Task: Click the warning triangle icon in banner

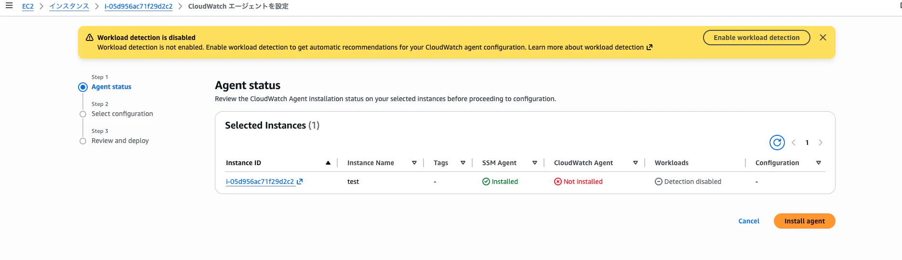Action: pos(90,38)
